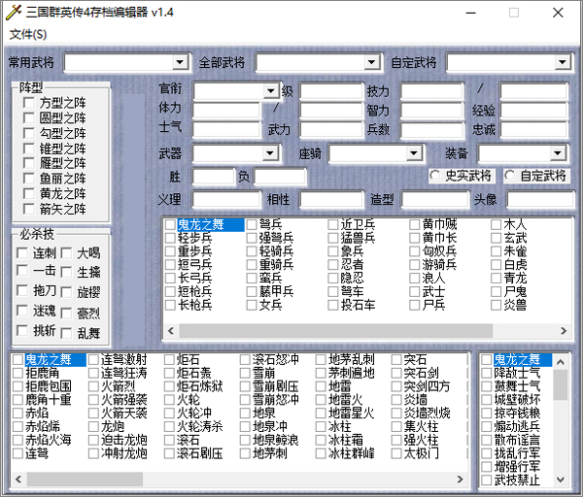Check the 青龙 troop type
The image size is (583, 497).
point(496,279)
